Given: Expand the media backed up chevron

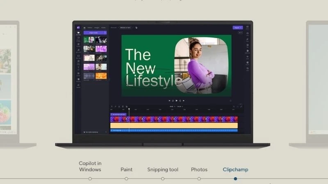Looking at the screenshot, I should 106,132.
